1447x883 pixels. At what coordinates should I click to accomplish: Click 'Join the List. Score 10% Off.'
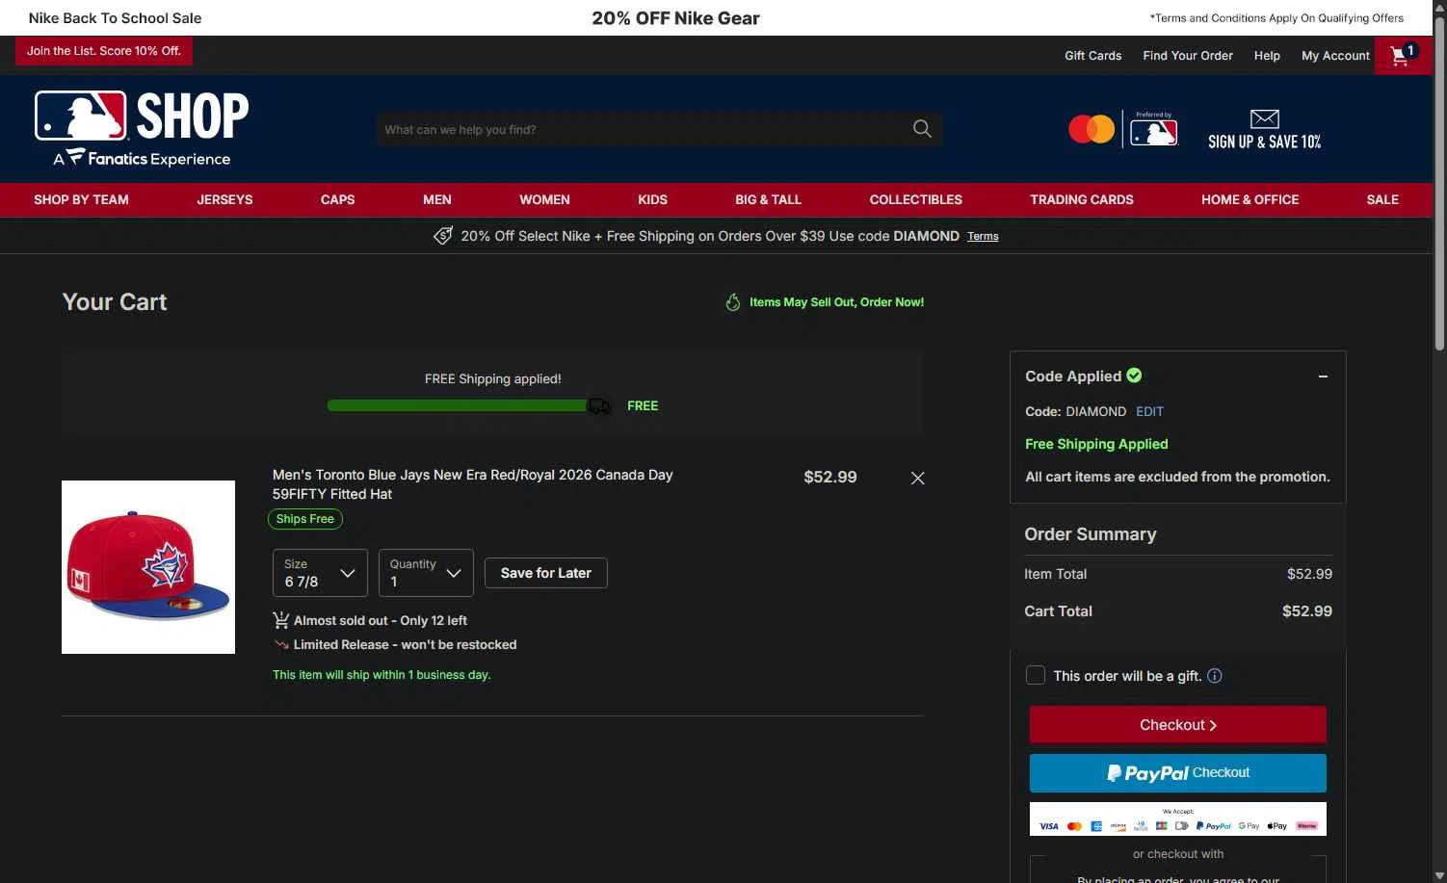pyautogui.click(x=104, y=51)
